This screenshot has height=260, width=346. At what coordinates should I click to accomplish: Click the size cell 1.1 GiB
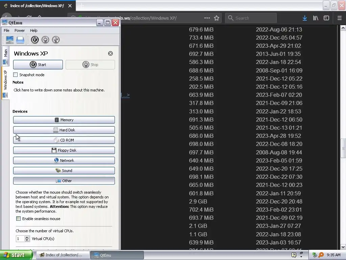pos(198,234)
